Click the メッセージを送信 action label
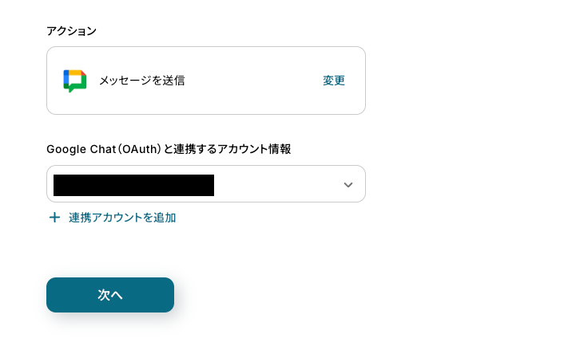This screenshot has height=338, width=580. 141,81
